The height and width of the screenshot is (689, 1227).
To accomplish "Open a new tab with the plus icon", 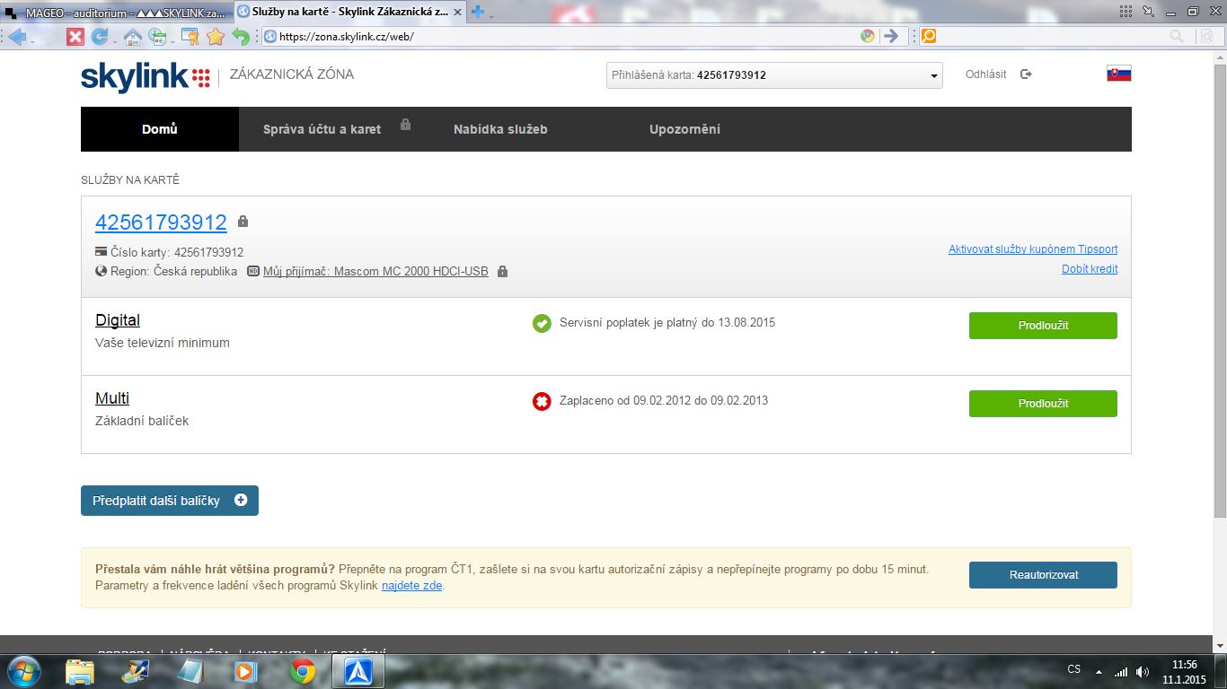I will pos(478,12).
